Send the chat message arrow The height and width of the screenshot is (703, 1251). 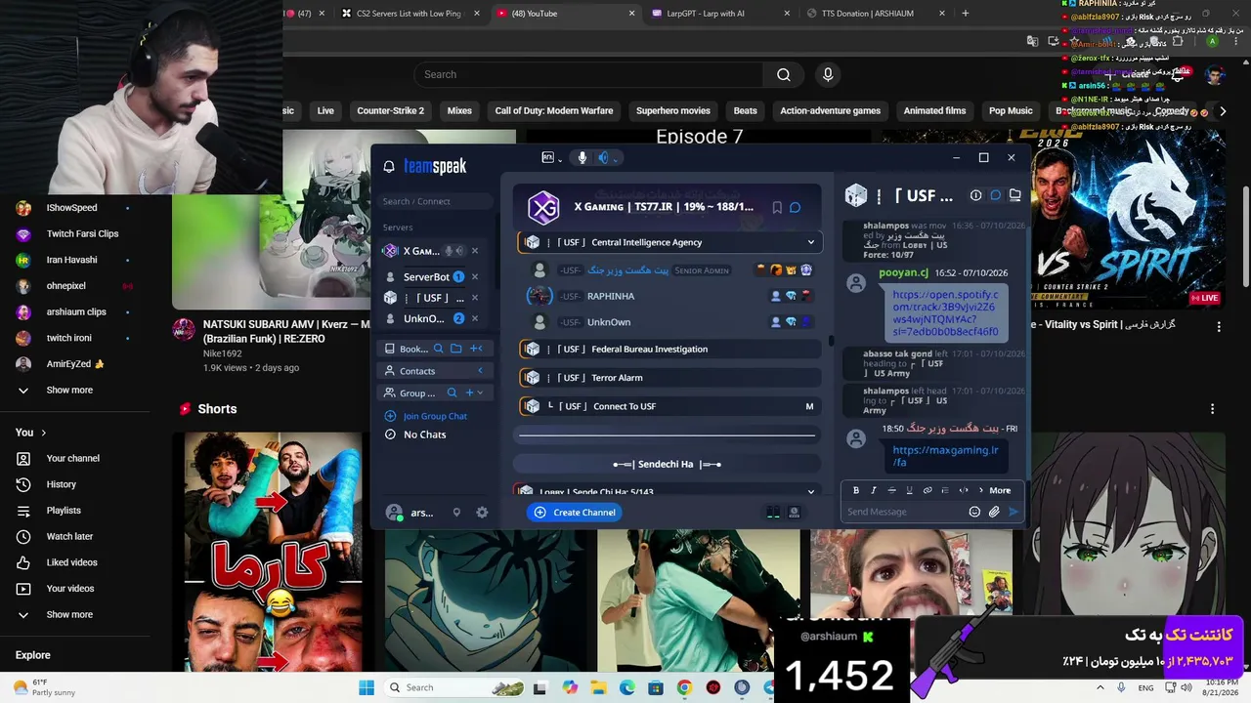[x=1014, y=512]
